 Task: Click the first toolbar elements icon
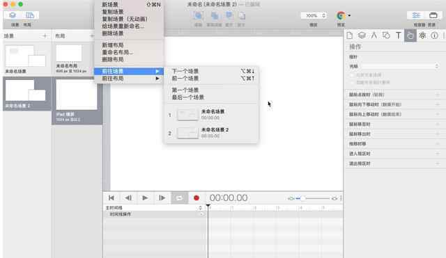(x=198, y=15)
